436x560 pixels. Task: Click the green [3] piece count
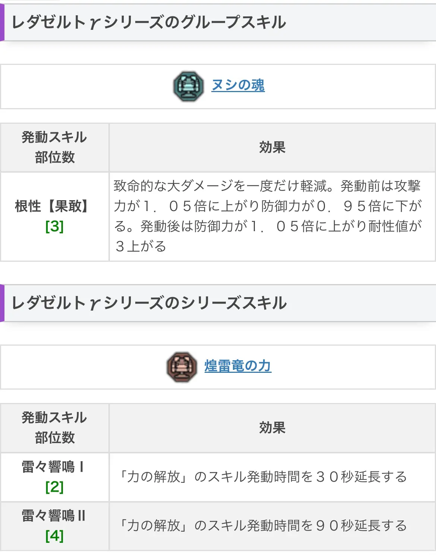[54, 226]
